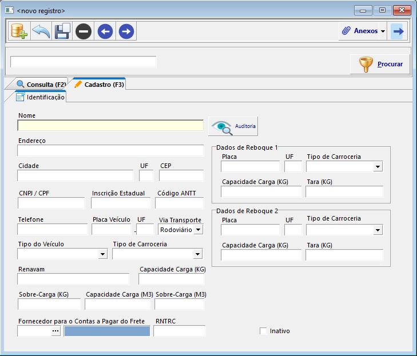Click the save floppy disk icon

click(62, 31)
